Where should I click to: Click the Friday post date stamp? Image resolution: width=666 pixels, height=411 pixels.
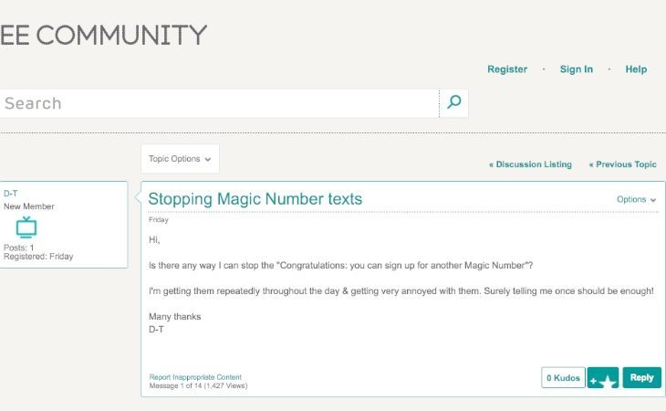coord(159,220)
